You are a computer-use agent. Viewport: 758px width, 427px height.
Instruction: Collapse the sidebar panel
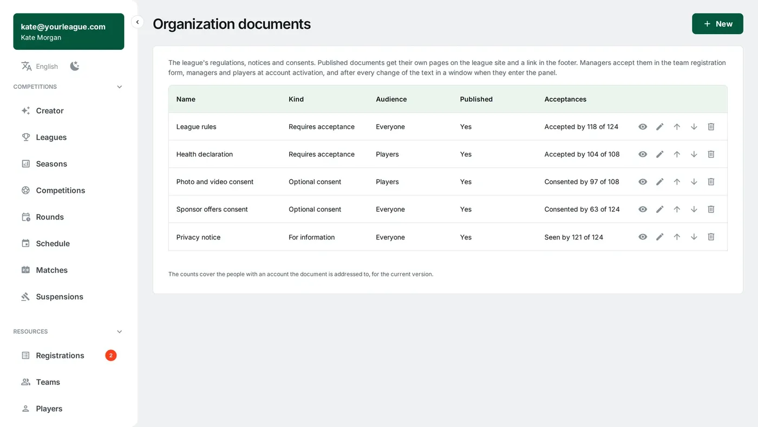[x=138, y=22]
